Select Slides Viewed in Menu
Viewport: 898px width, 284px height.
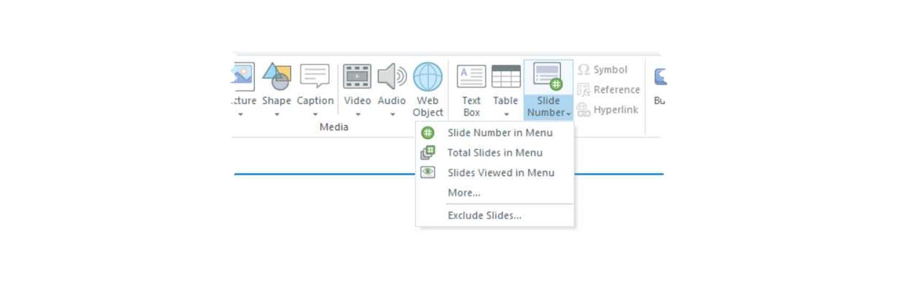click(500, 173)
